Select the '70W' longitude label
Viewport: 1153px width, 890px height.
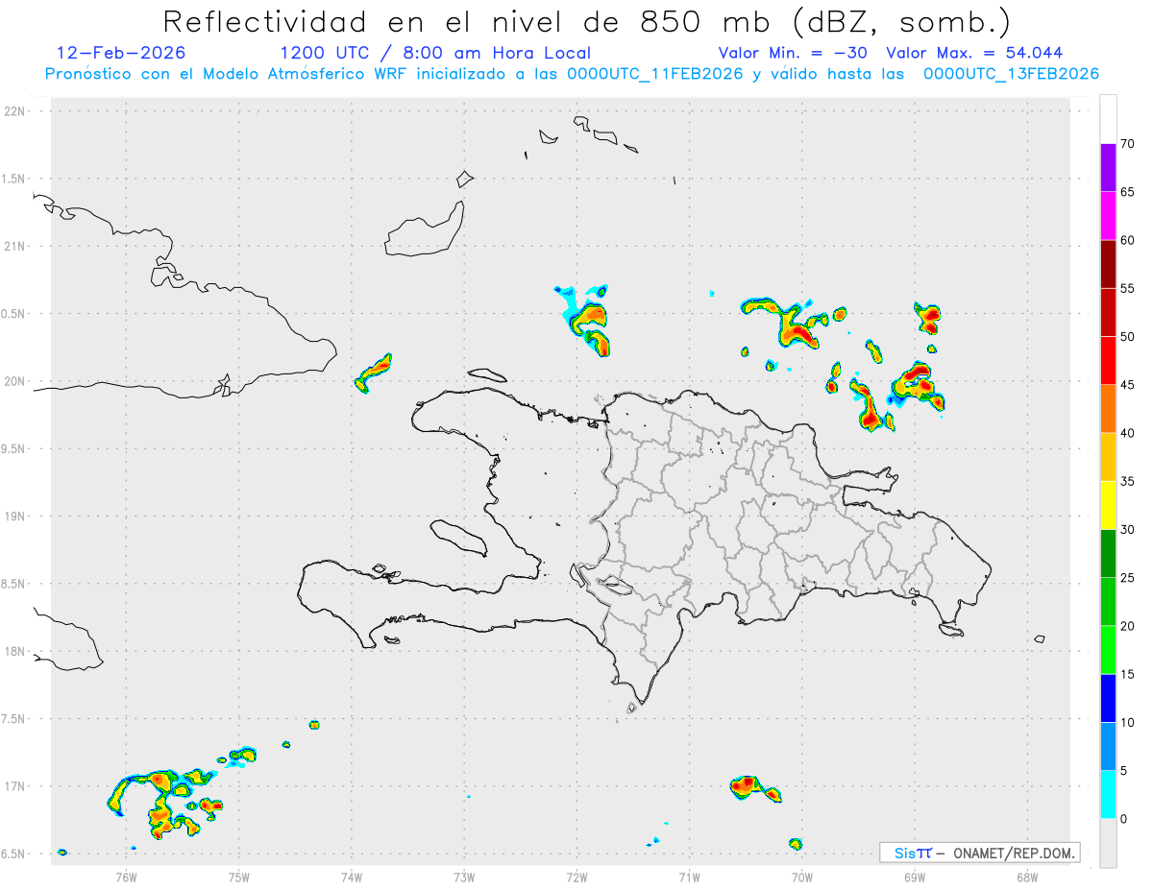click(x=801, y=877)
